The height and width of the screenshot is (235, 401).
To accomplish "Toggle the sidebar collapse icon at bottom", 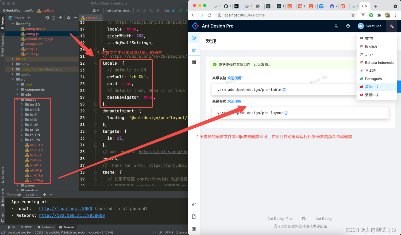I will click(x=194, y=229).
